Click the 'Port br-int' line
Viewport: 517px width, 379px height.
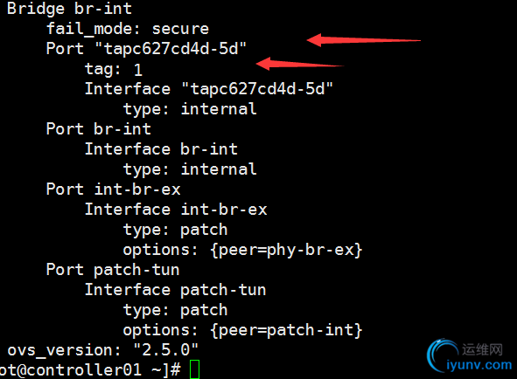(99, 128)
